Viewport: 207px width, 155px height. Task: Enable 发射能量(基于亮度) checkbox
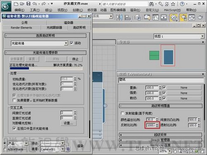[x=122, y=113]
